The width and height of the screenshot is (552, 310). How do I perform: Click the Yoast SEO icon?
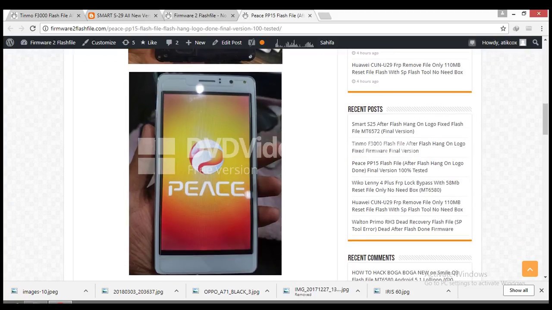(251, 43)
